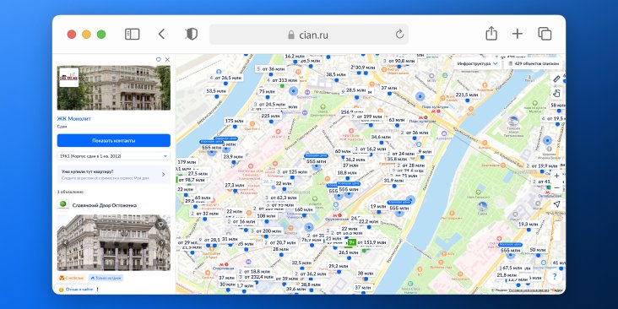Show next listing photo with right arrow
Viewport: 618px width, 309px height.
click(161, 243)
